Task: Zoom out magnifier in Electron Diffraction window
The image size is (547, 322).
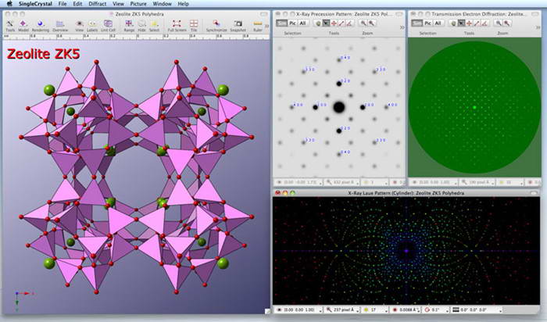Action: pos(499,23)
